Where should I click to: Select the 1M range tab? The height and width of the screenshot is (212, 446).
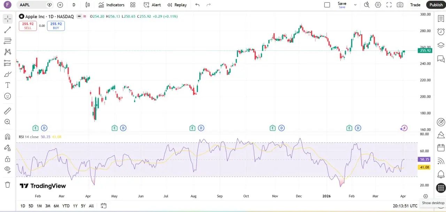point(39,206)
